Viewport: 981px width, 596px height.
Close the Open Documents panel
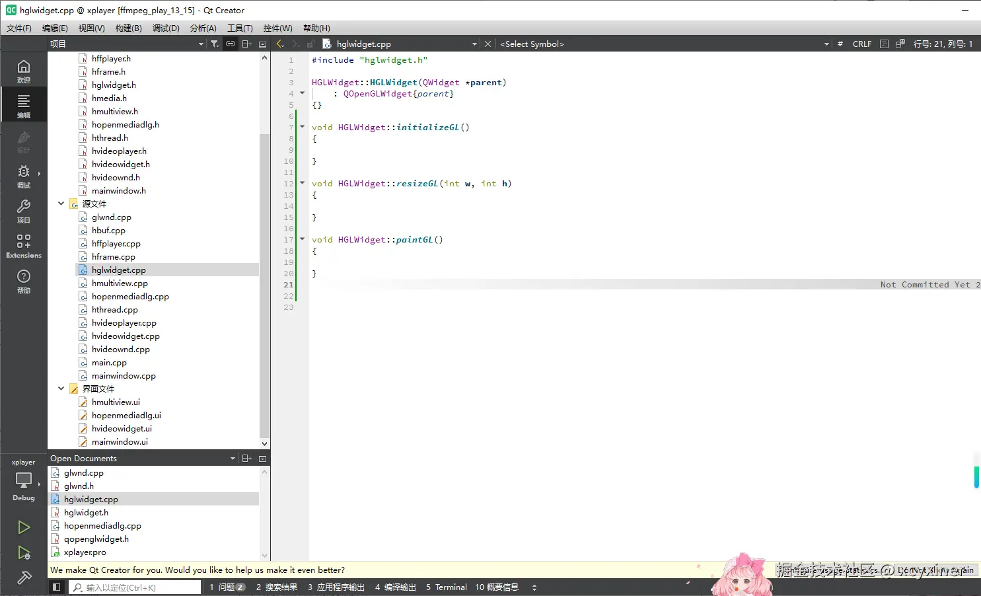tap(262, 458)
